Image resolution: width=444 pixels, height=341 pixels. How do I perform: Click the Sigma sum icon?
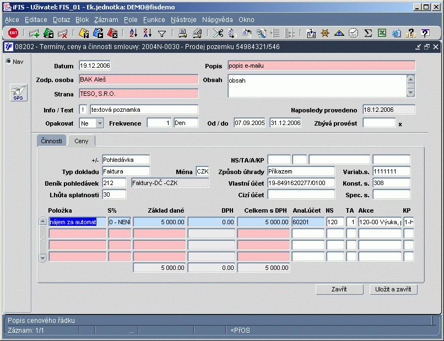pos(368,33)
